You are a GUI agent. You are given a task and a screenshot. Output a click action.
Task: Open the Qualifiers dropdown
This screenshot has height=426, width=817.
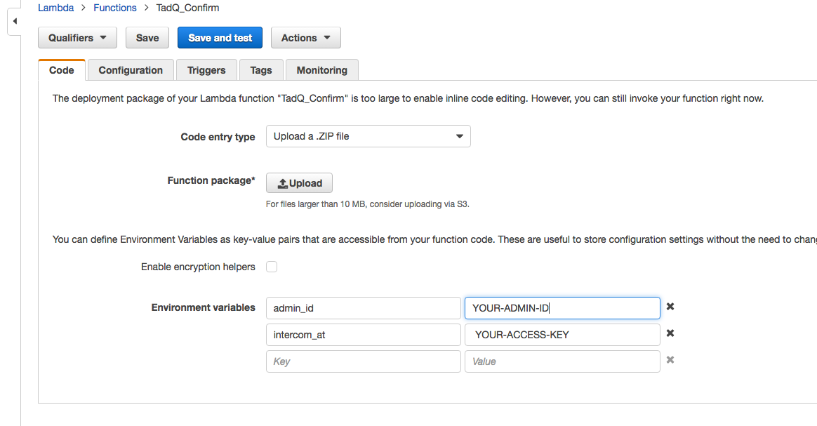[x=77, y=37]
